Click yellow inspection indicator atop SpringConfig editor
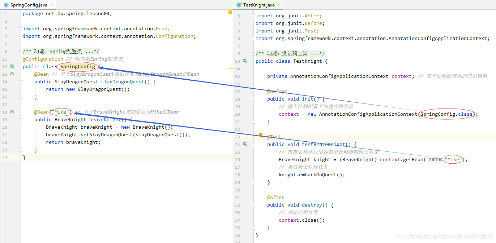 pyautogui.click(x=230, y=13)
